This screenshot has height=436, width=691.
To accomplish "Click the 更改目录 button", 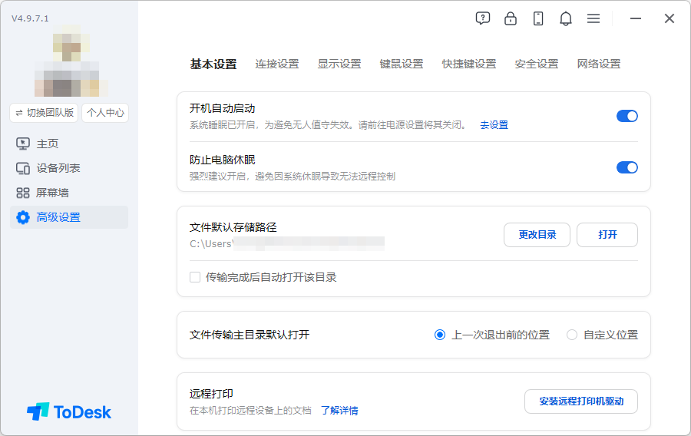I will [x=537, y=235].
